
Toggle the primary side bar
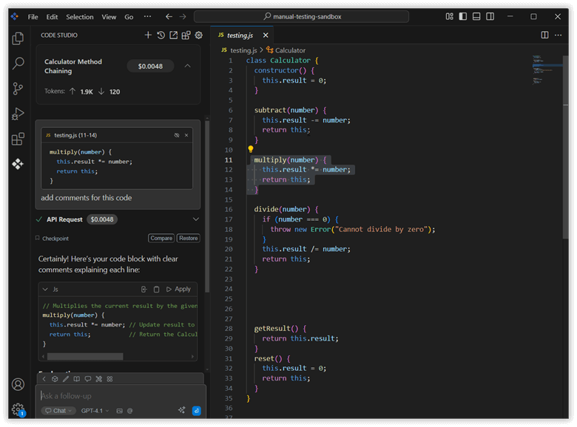click(462, 16)
